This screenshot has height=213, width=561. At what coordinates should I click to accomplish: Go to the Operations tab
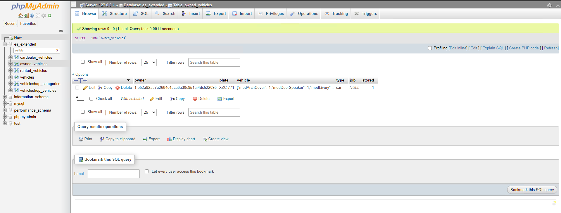(304, 14)
